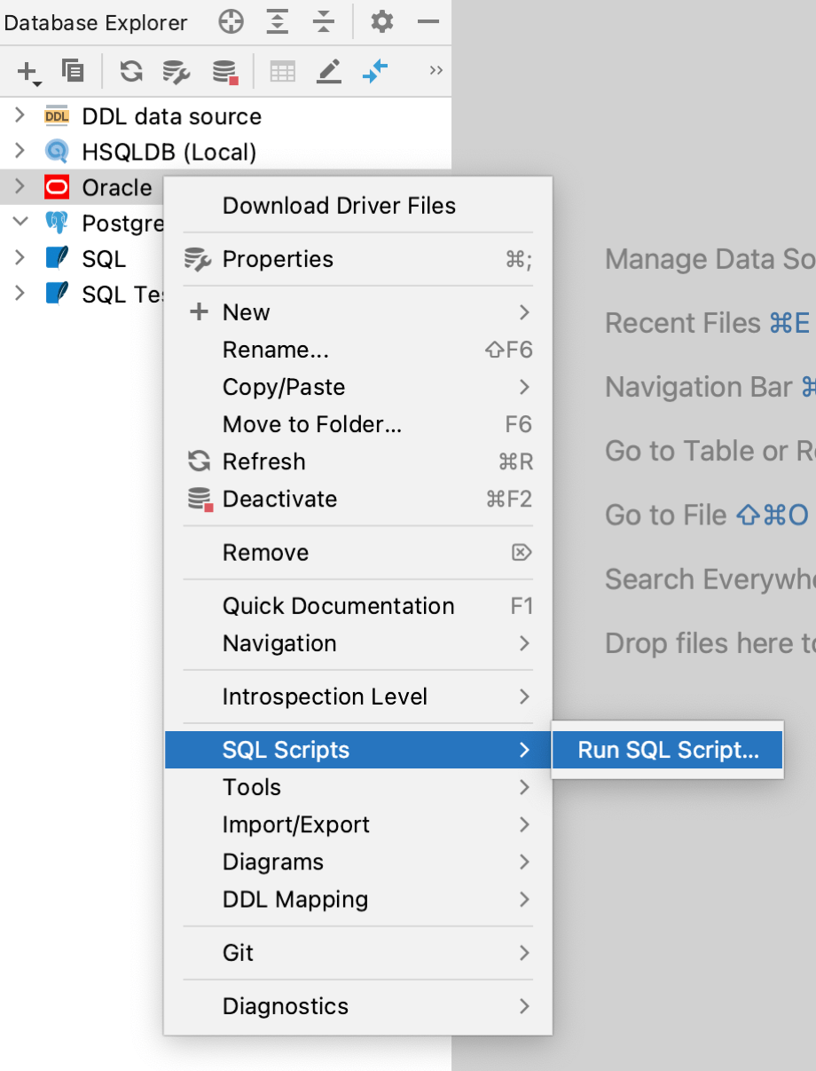
Task: Click the Add data source plus icon
Action: [29, 72]
